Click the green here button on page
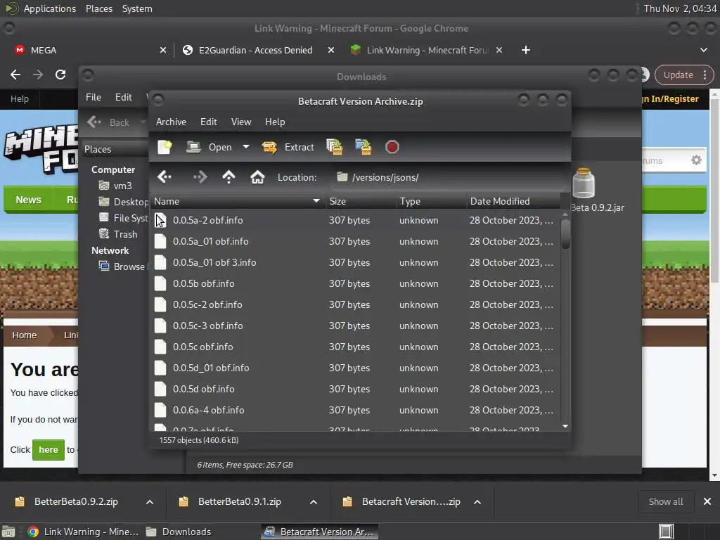This screenshot has width=720, height=540. (49, 449)
